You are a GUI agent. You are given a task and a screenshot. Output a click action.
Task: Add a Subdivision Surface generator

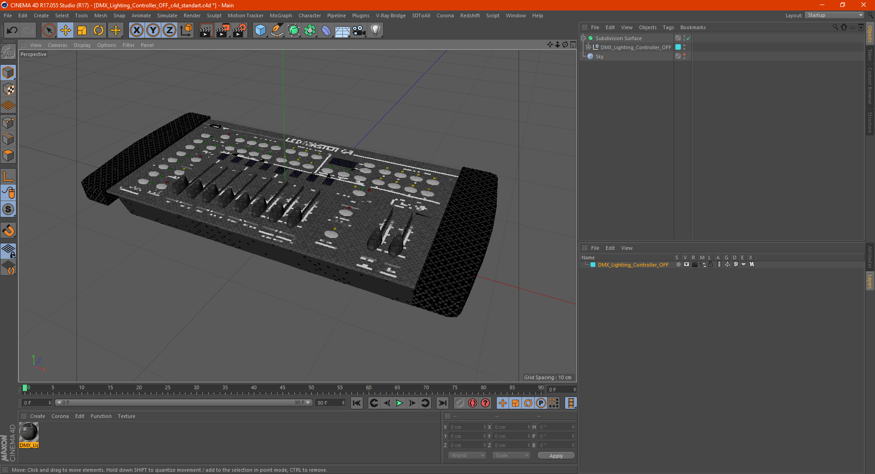[x=293, y=31]
